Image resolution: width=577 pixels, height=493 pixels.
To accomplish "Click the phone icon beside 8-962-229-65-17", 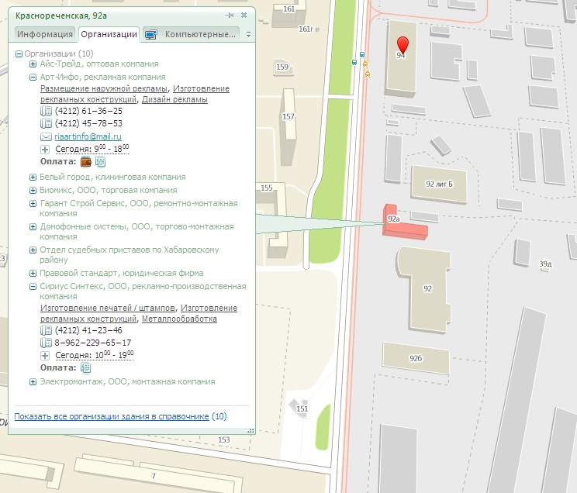I will [46, 343].
